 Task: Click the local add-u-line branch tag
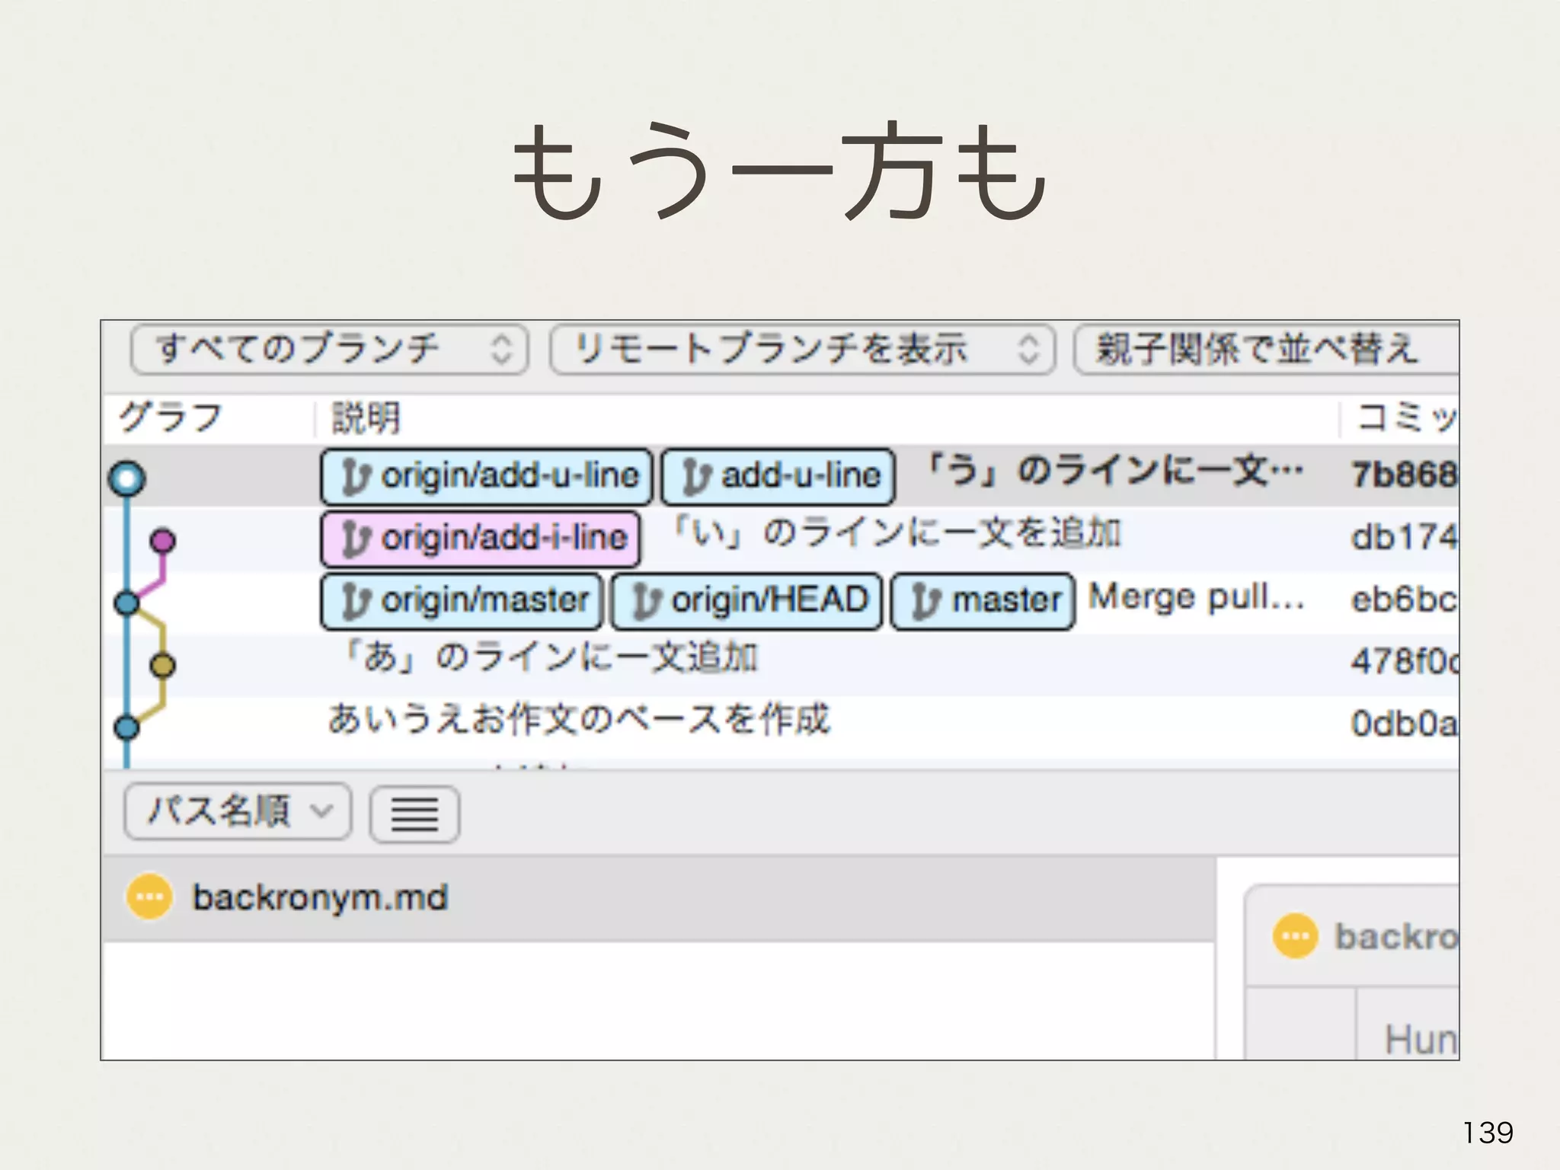click(x=778, y=477)
